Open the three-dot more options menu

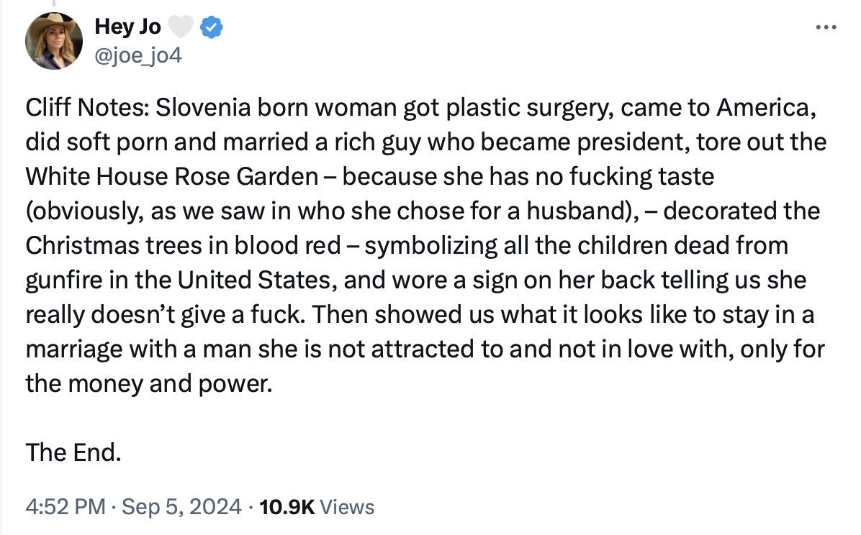[826, 27]
